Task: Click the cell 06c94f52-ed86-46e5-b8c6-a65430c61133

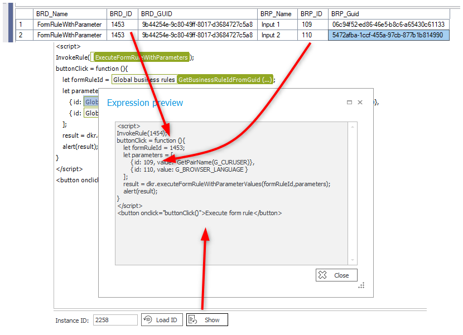Action: click(389, 25)
